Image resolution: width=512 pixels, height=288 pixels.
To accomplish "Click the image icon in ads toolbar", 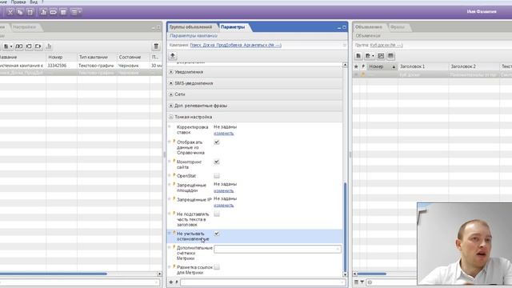I will pos(381,56).
